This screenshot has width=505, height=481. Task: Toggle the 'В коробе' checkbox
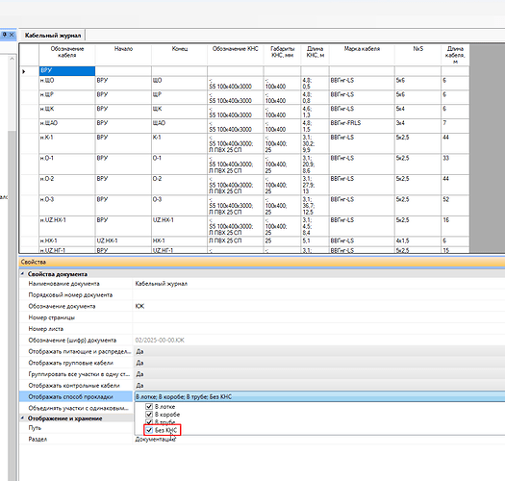point(149,414)
